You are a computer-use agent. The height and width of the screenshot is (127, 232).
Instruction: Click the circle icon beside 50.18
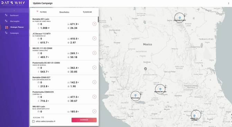tap(69, 57)
